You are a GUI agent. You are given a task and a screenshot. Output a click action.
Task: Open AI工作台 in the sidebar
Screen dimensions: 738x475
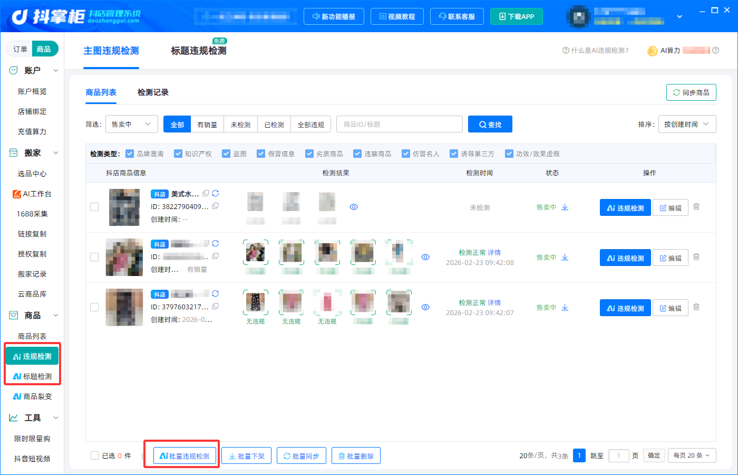(32, 194)
